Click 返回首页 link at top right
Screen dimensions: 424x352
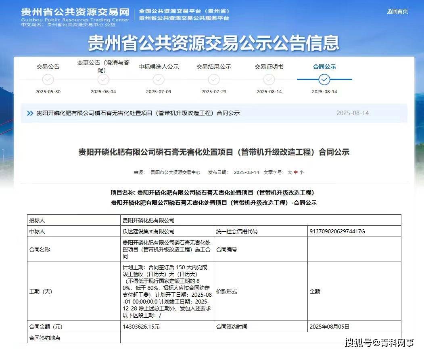pos(397,11)
